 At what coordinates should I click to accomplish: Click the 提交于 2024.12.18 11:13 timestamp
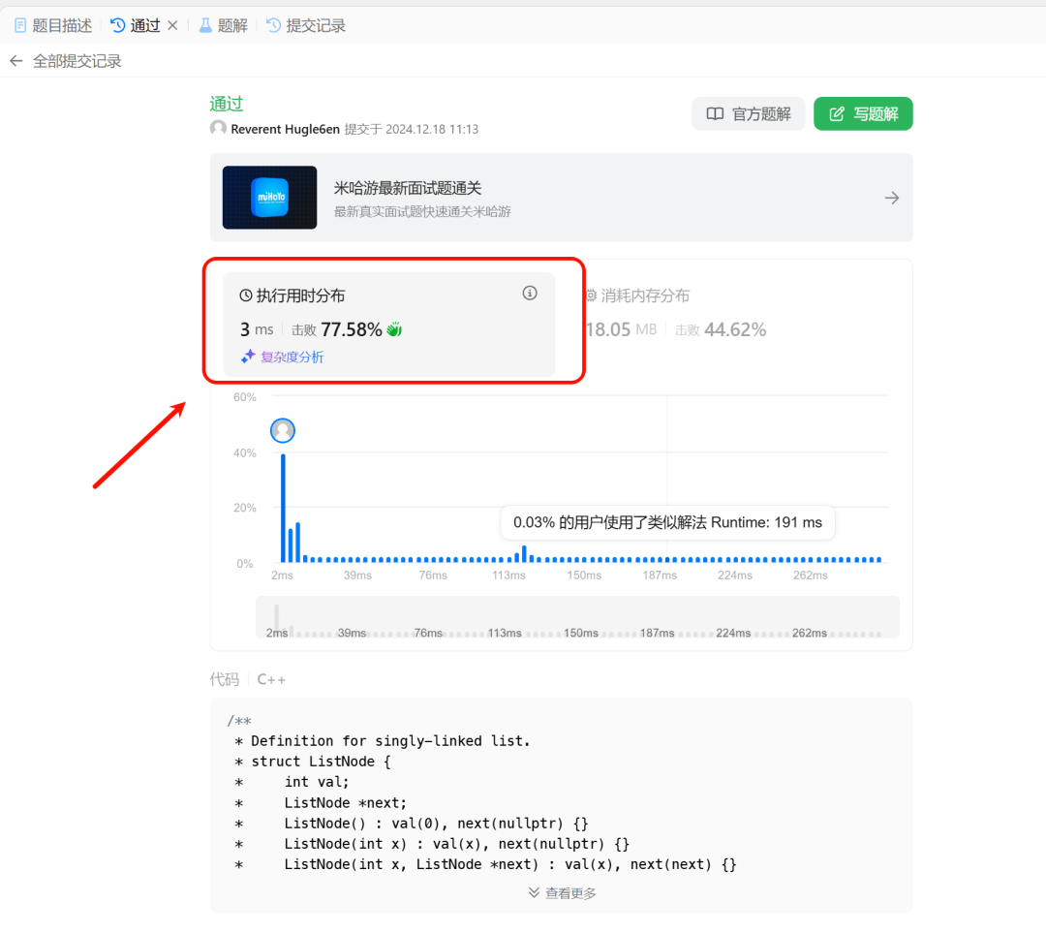(412, 129)
